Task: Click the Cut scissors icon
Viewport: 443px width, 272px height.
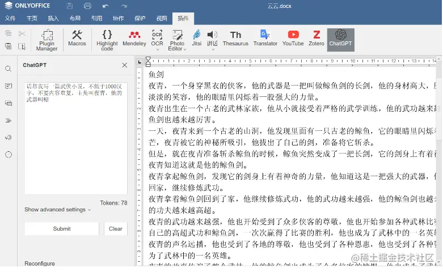Action: coord(22,33)
